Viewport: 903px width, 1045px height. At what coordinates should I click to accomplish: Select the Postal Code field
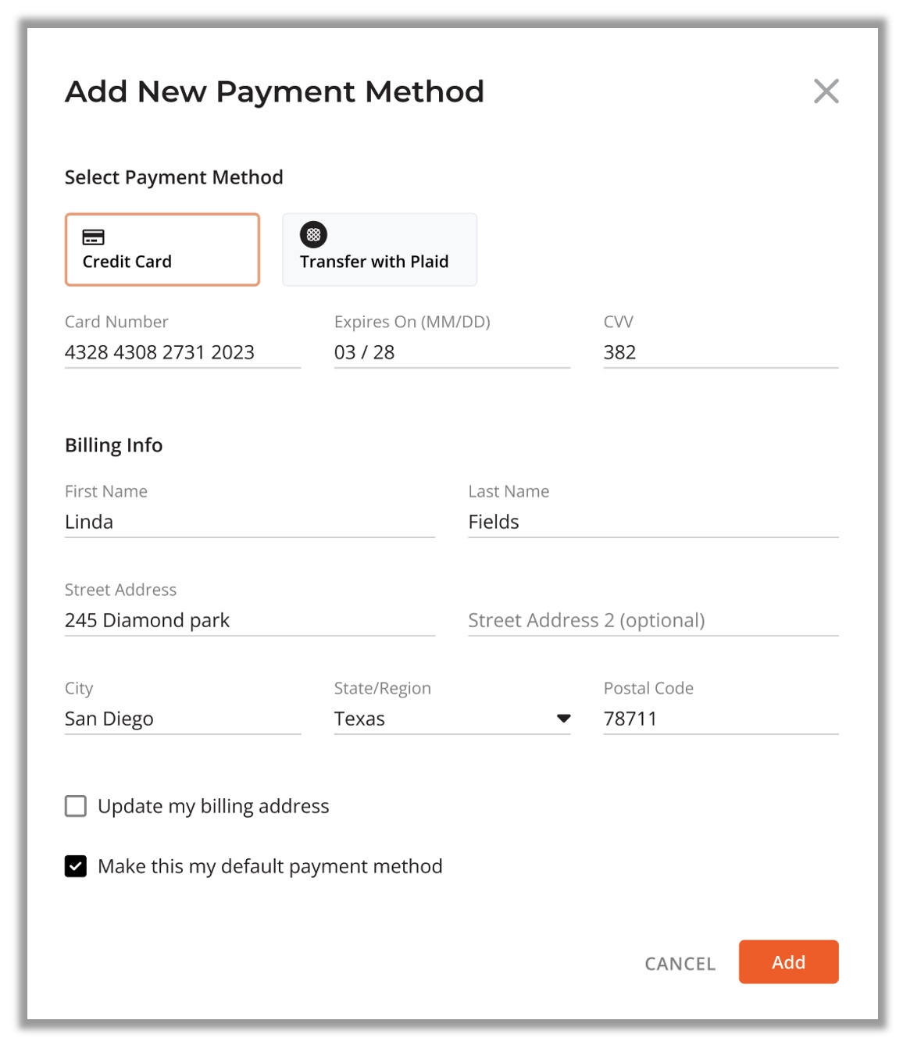coord(721,719)
